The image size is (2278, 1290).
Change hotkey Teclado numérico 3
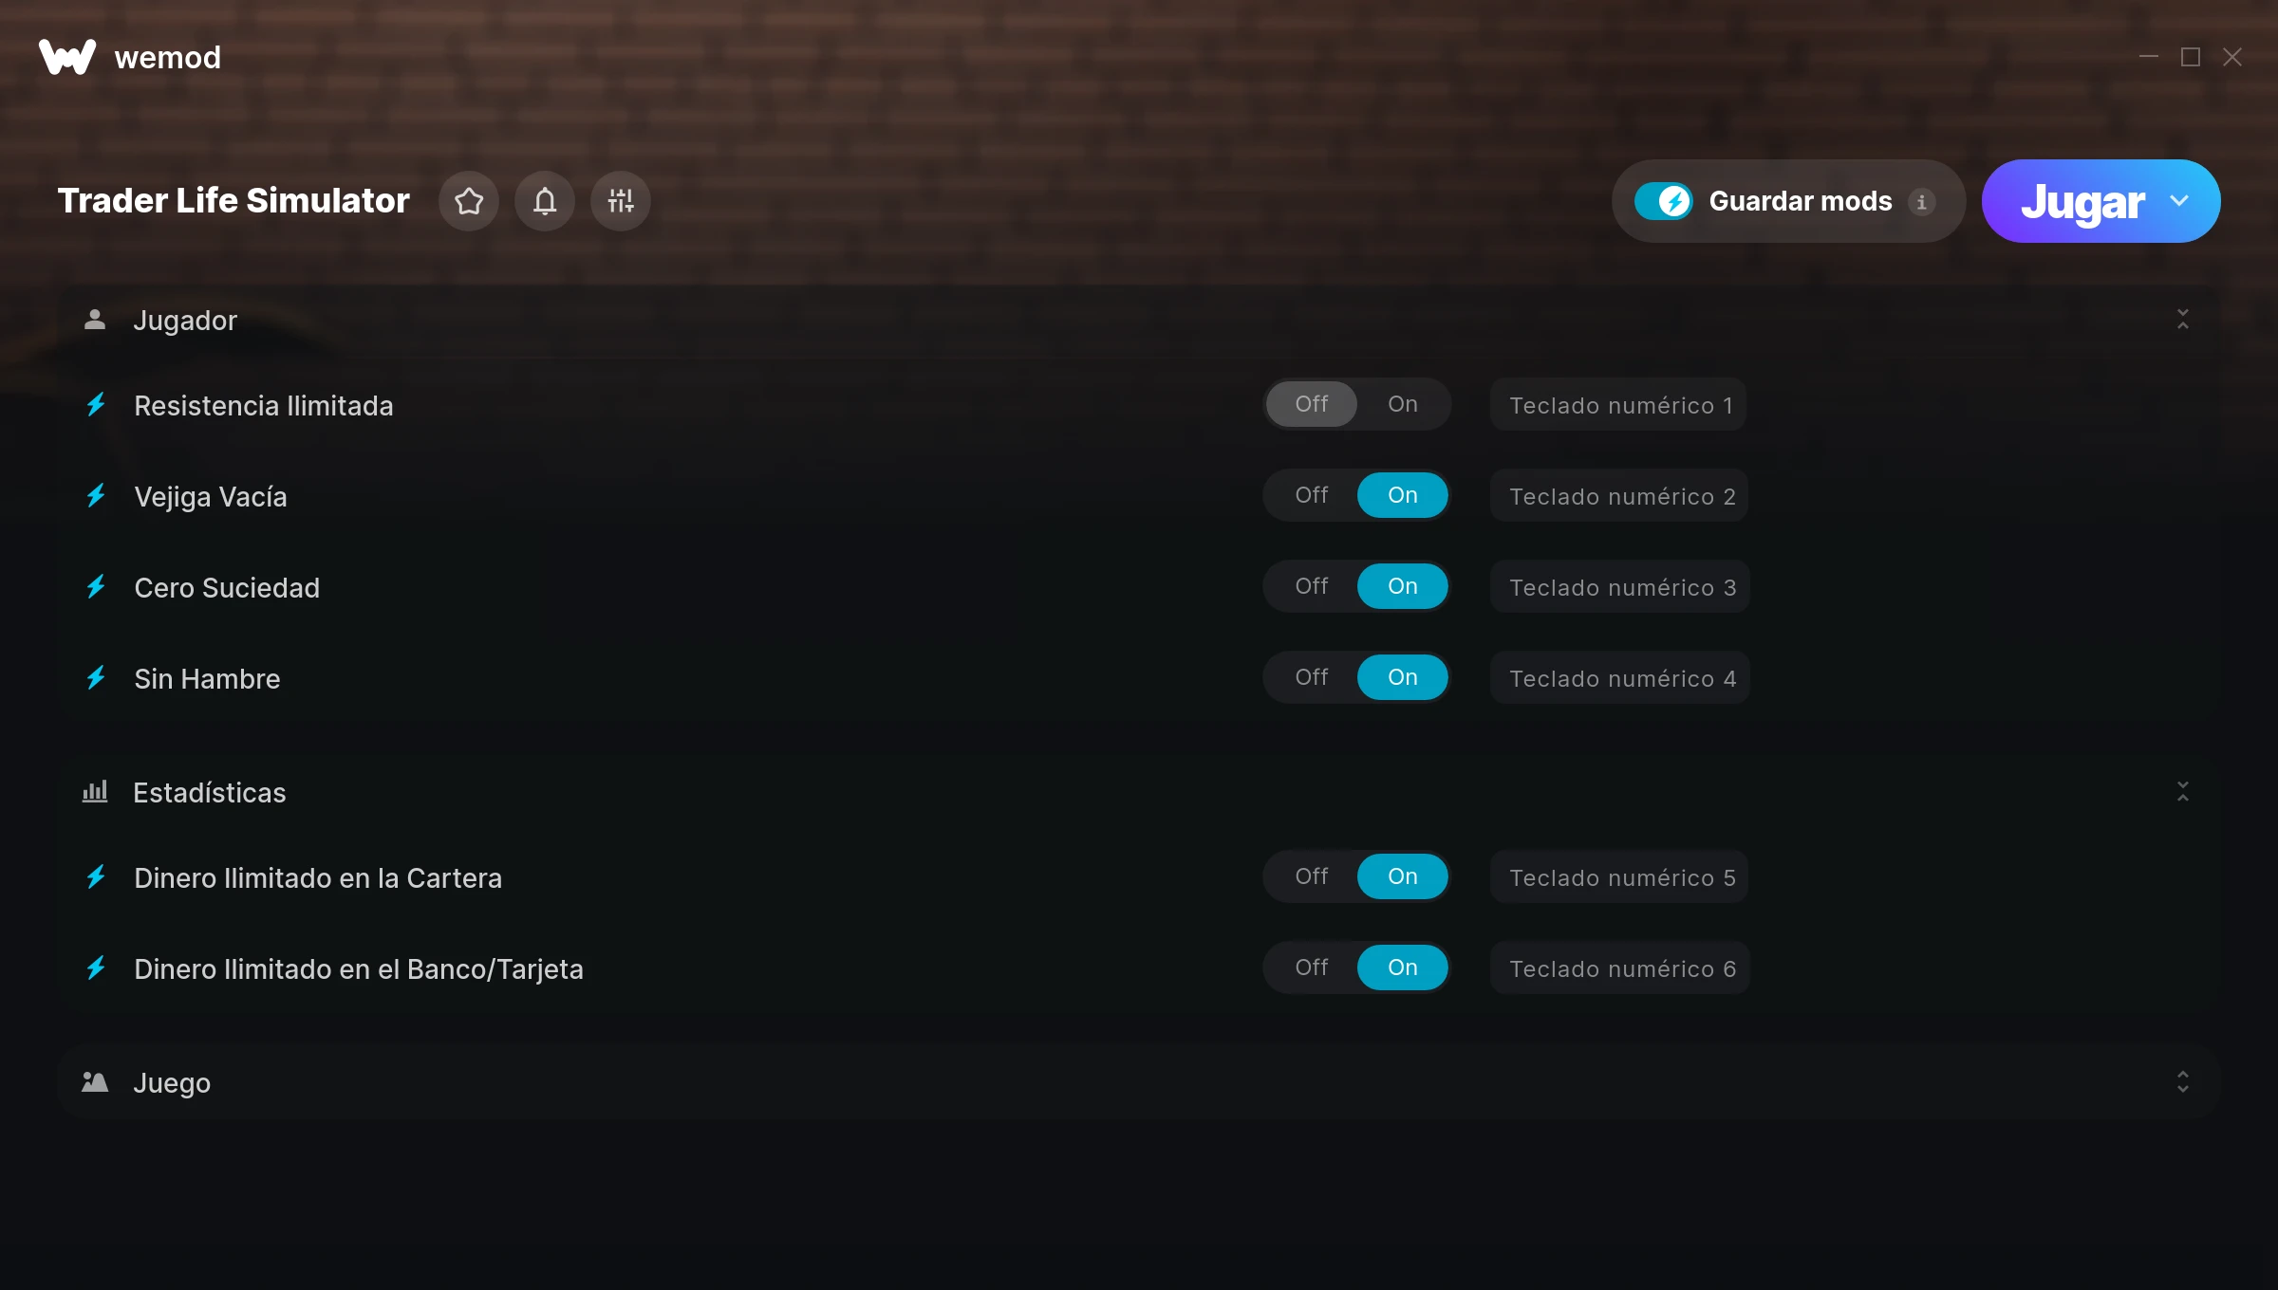[x=1622, y=587]
